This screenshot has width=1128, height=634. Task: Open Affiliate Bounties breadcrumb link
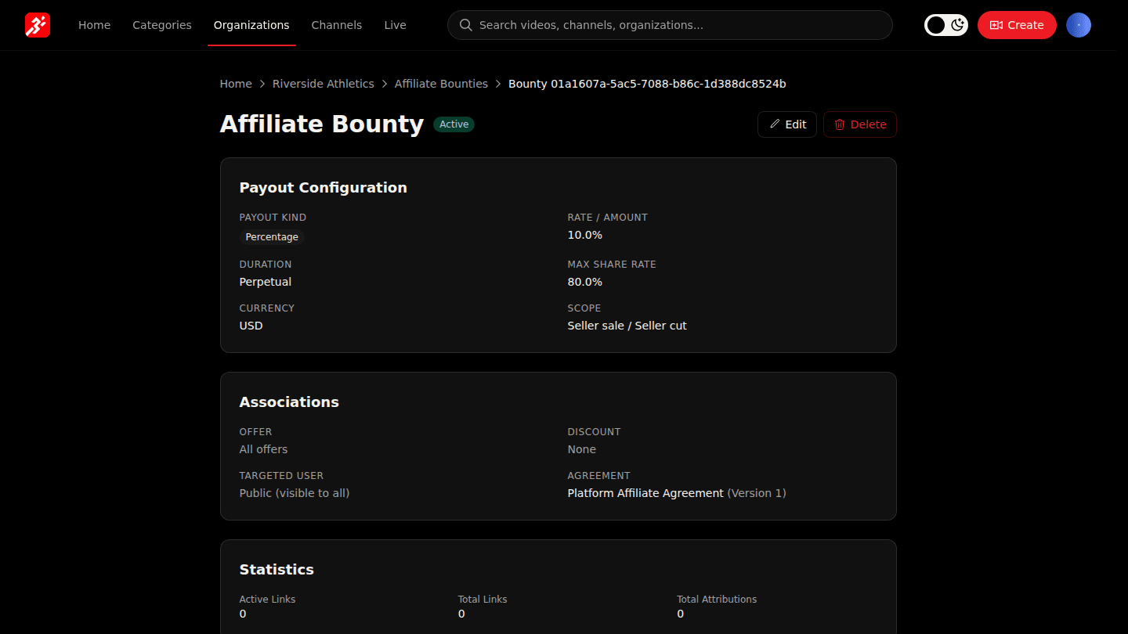click(x=441, y=84)
